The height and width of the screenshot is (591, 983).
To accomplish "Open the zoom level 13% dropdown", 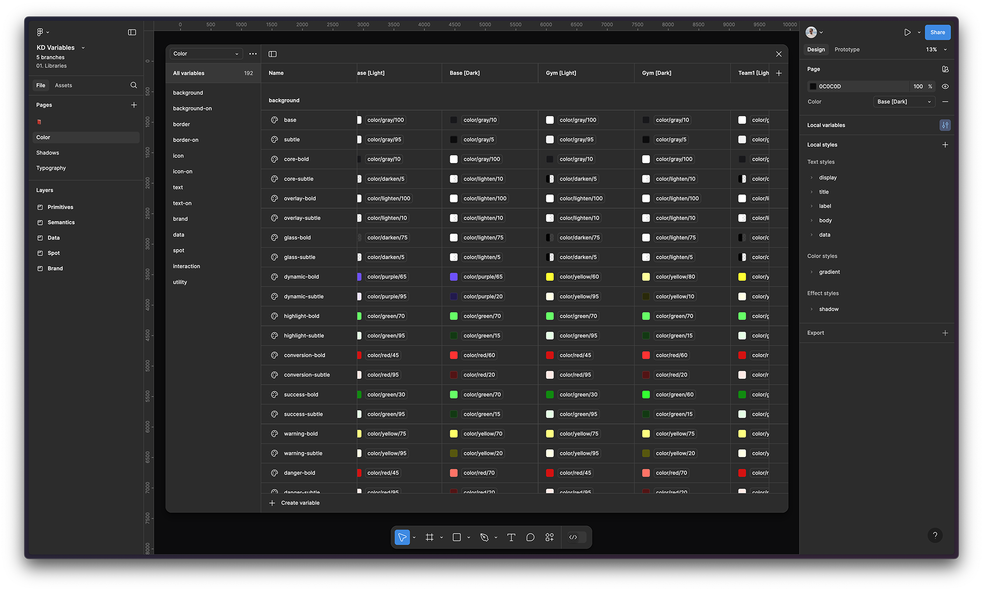I will tap(937, 50).
